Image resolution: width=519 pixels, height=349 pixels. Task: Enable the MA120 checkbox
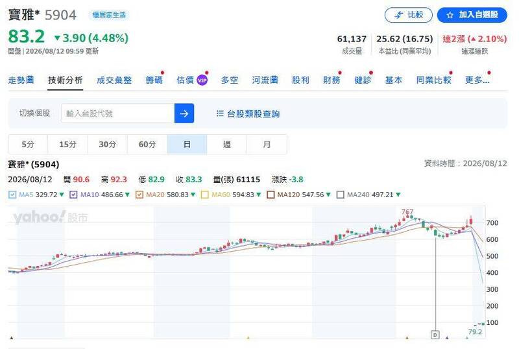point(271,195)
